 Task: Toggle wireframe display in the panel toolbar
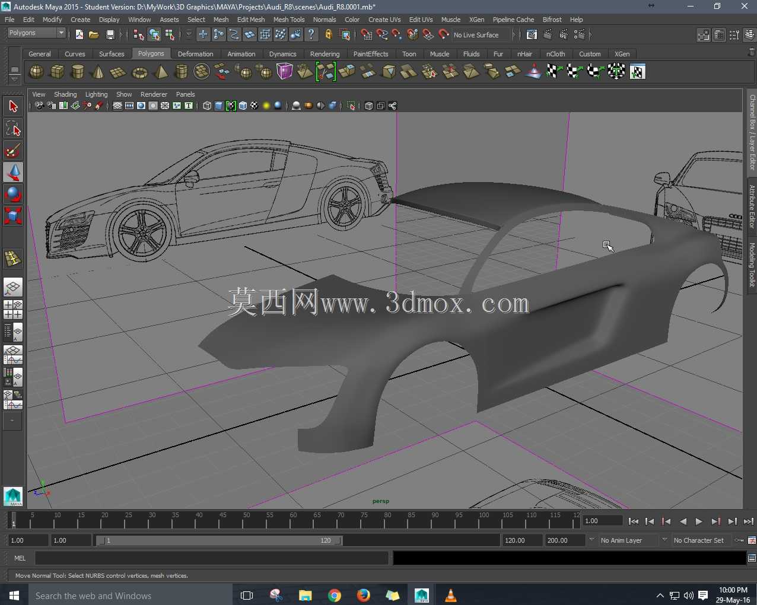[x=207, y=106]
